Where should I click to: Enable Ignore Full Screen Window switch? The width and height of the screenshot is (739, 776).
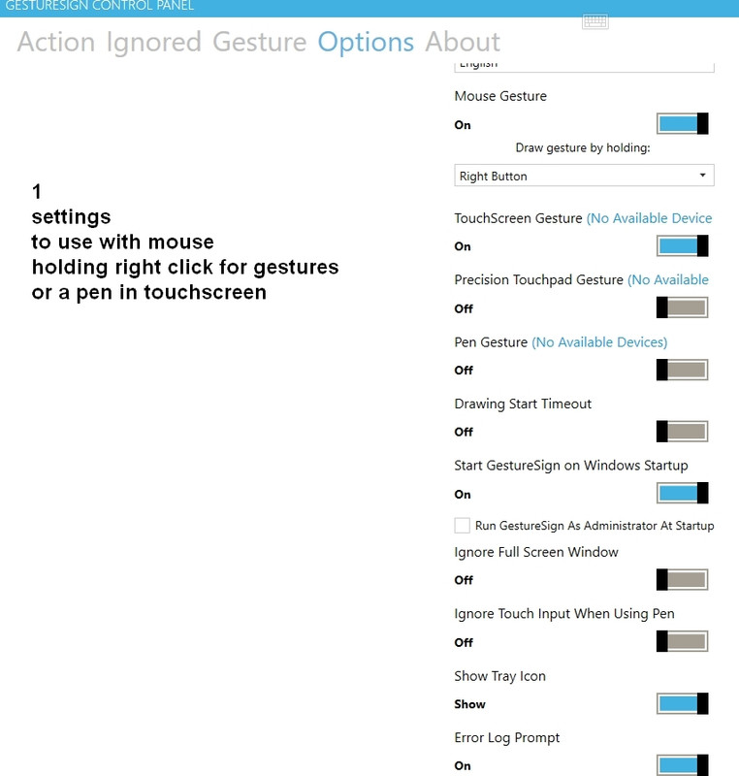[682, 579]
